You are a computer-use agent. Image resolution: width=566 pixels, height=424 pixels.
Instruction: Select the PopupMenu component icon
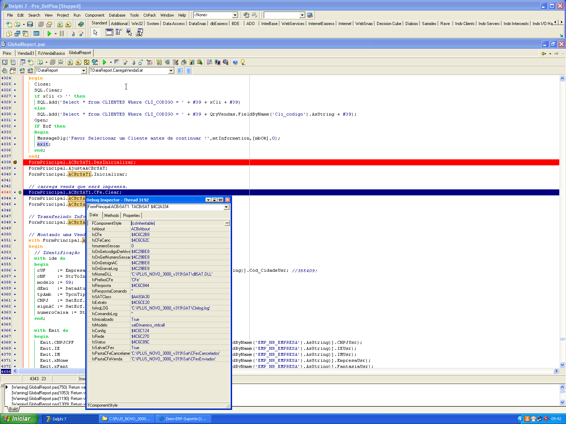click(129, 32)
